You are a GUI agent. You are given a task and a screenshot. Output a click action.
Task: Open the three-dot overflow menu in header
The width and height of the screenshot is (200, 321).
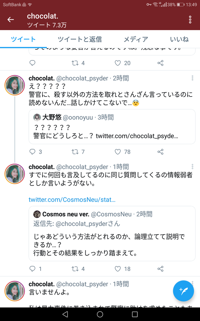pos(190,19)
